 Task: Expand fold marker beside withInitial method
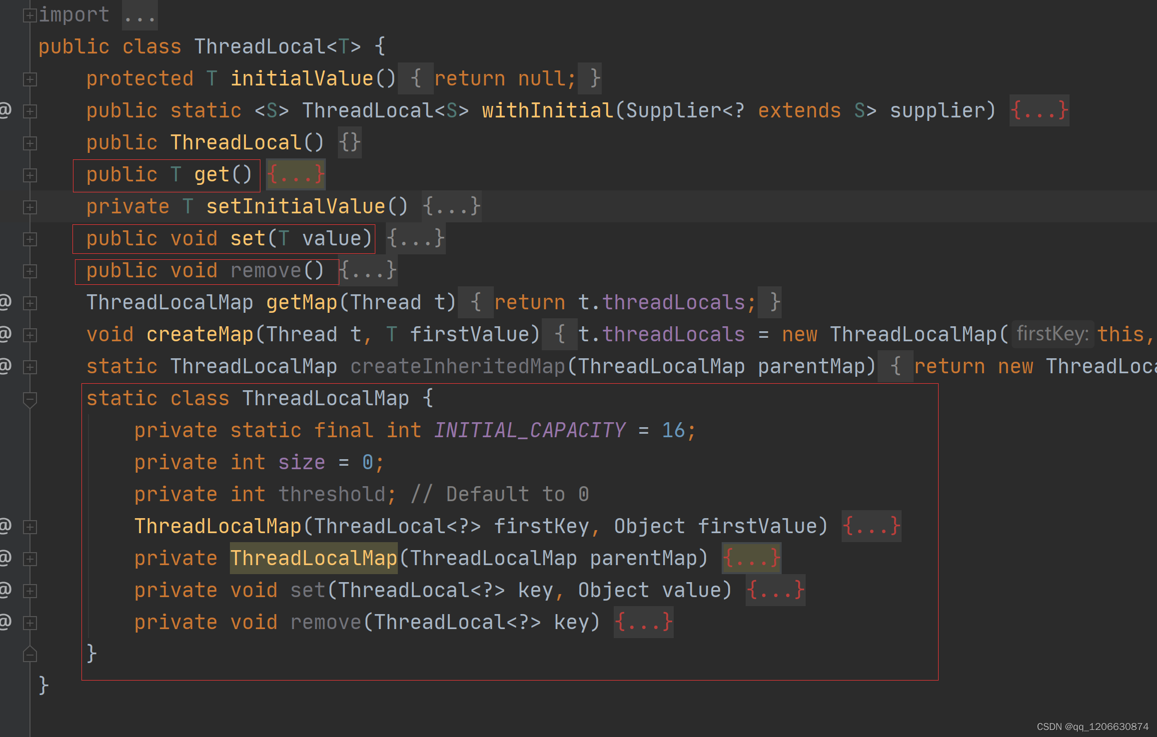[29, 111]
